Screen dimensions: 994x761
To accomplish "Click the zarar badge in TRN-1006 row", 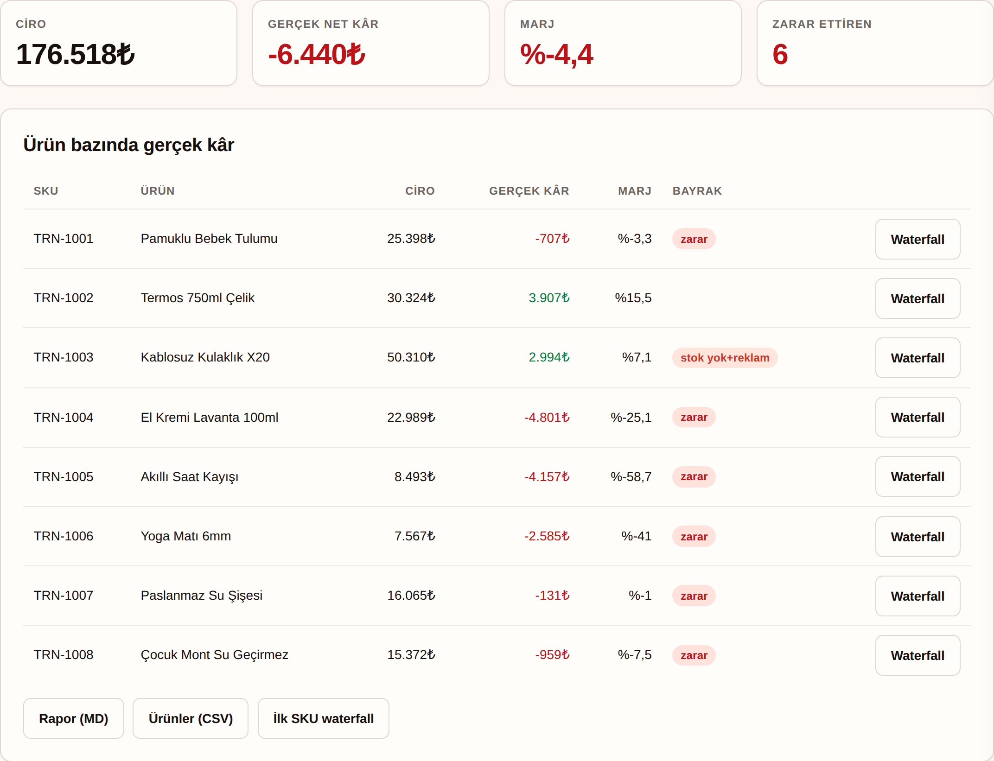I will coord(694,537).
